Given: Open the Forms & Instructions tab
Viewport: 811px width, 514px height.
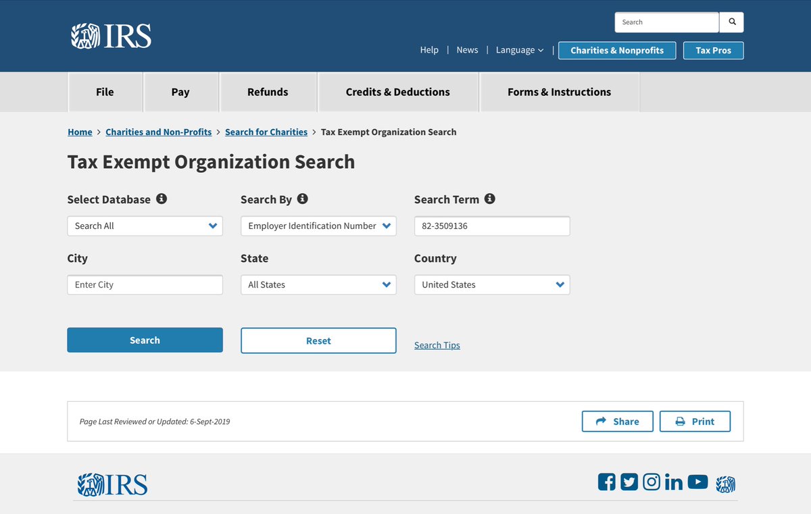Looking at the screenshot, I should click(560, 92).
